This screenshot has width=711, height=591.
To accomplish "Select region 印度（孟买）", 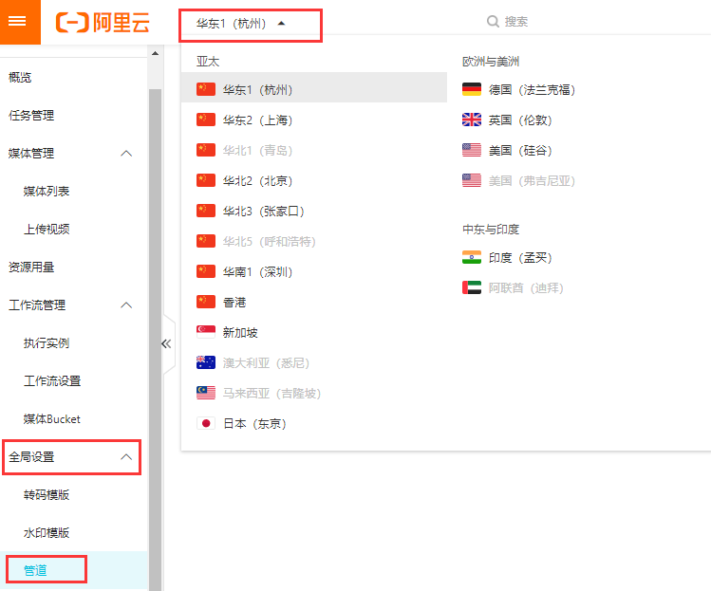I will (x=520, y=257).
